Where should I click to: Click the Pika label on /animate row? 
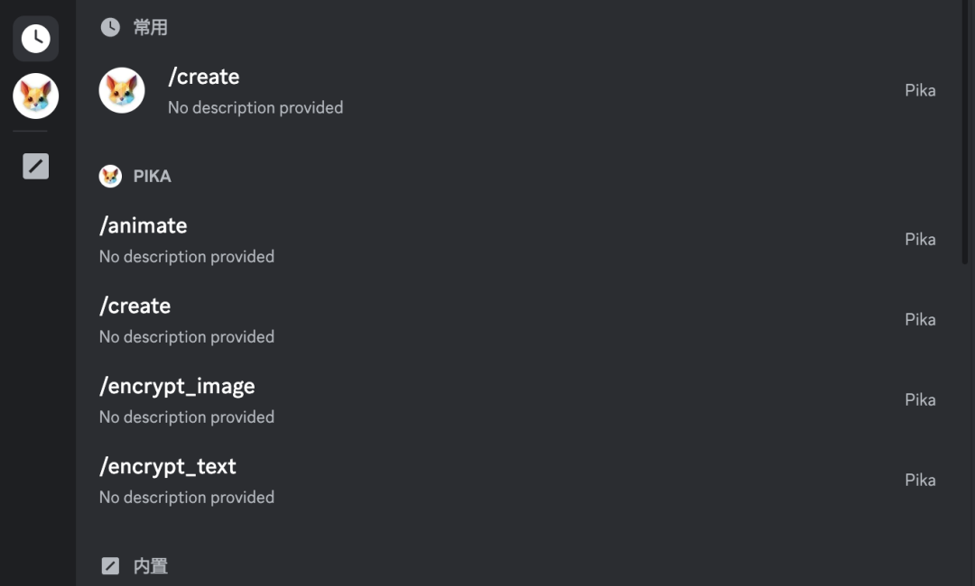tap(920, 239)
